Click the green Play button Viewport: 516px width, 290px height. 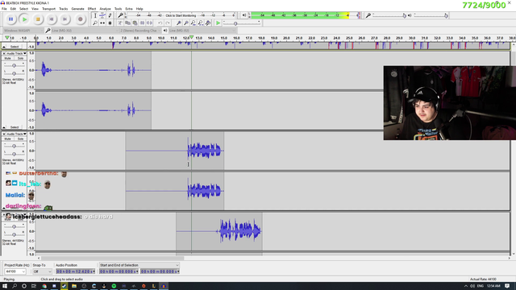tap(24, 19)
